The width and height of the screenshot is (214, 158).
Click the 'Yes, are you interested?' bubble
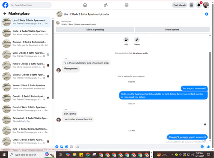click(194, 88)
